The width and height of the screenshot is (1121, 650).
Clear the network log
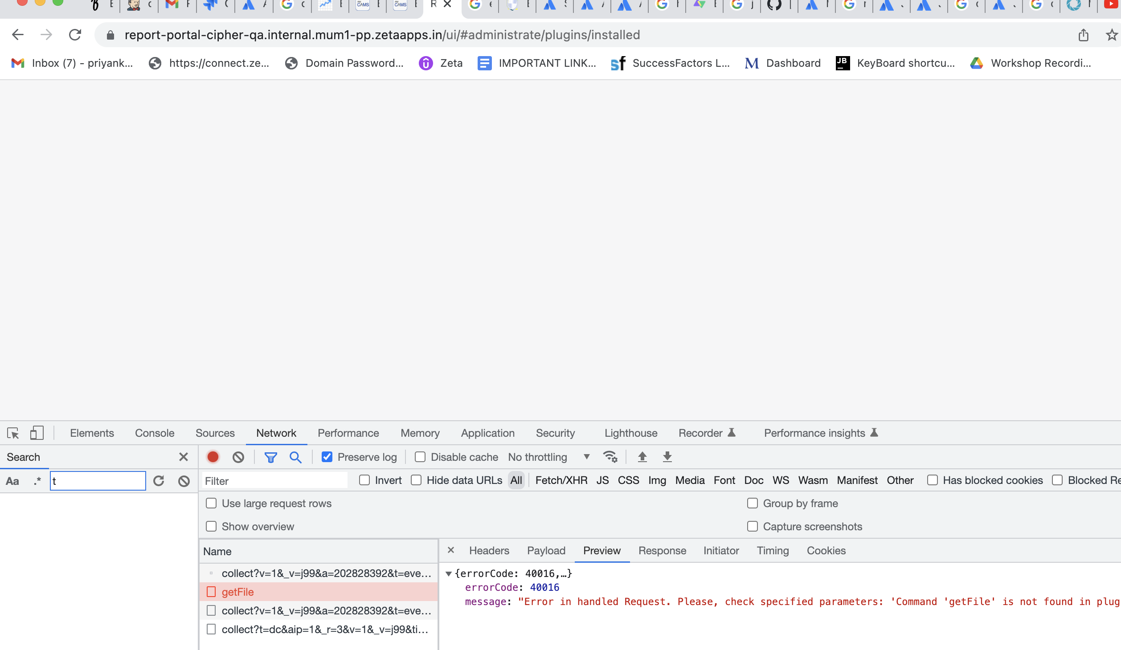239,457
